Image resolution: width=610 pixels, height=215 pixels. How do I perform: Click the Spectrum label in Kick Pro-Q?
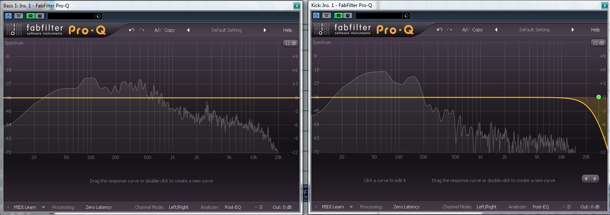click(x=322, y=42)
